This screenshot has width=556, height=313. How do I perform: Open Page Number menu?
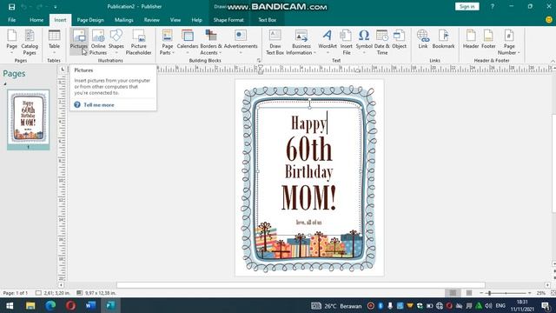point(509,42)
